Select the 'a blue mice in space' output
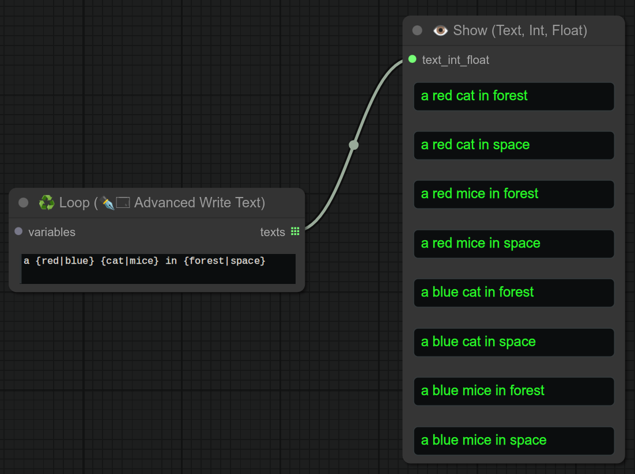Image resolution: width=635 pixels, height=474 pixels. click(x=513, y=440)
